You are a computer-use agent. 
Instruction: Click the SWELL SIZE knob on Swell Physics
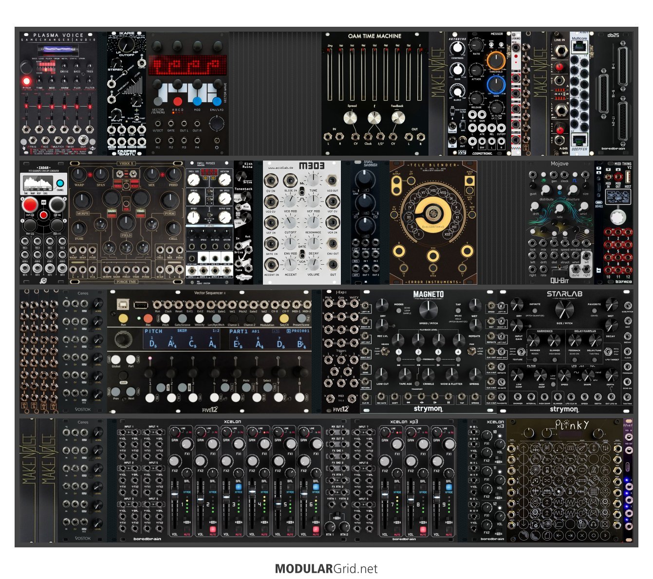(x=194, y=179)
